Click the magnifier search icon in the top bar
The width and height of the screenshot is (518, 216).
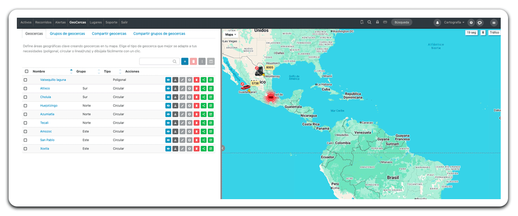click(x=370, y=22)
